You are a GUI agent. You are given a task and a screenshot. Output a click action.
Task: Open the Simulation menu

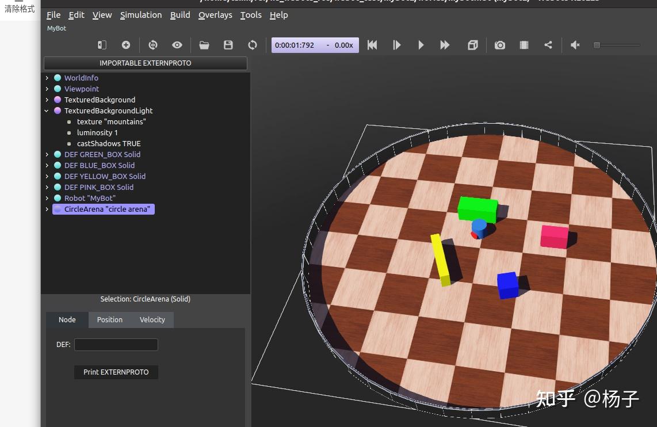tap(141, 15)
